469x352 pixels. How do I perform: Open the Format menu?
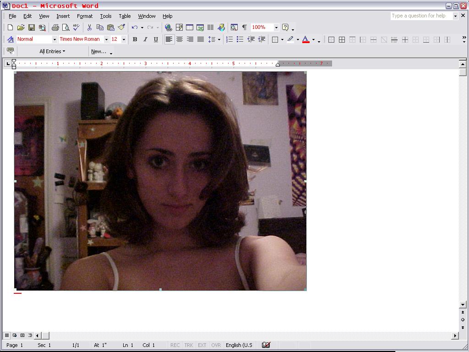tap(85, 16)
